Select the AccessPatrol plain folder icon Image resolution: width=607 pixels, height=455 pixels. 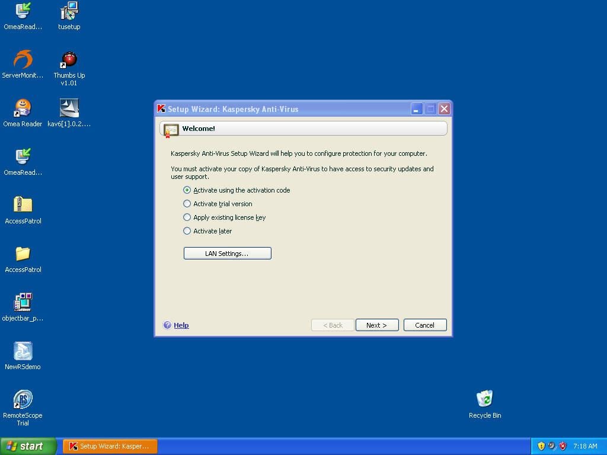coord(23,254)
